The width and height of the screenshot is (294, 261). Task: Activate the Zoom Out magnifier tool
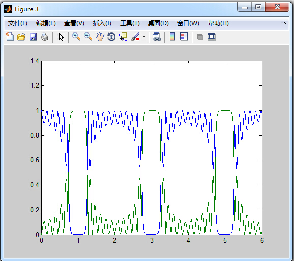click(88, 37)
